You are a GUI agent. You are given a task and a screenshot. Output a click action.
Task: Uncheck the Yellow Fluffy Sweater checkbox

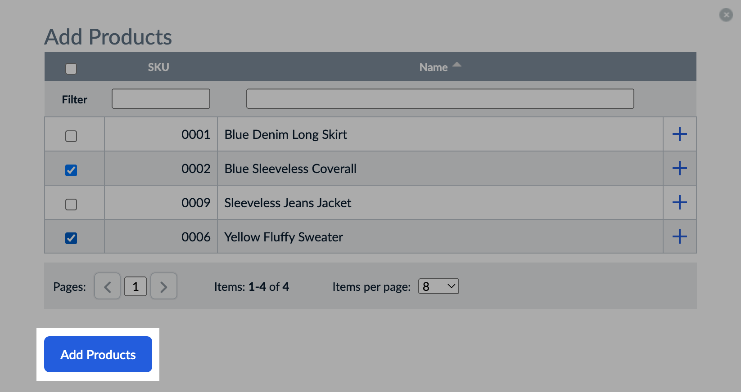pos(71,238)
